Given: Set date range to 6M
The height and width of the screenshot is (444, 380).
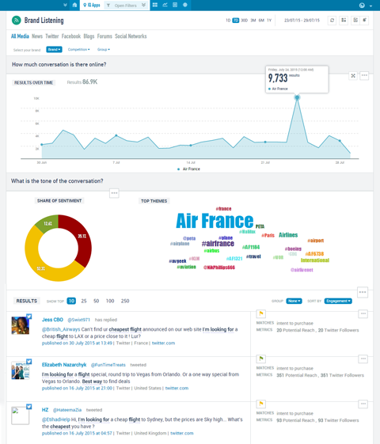Looking at the screenshot, I should [261, 21].
